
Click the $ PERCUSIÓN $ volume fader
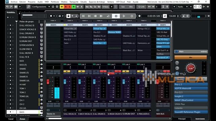[138, 82]
